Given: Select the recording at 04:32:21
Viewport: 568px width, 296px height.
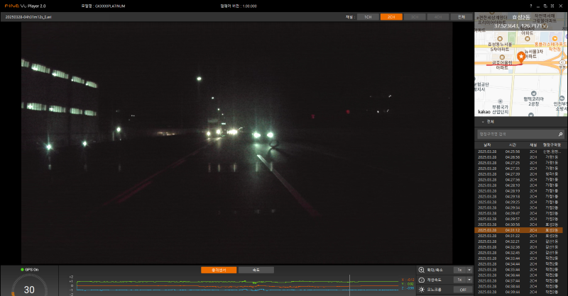Looking at the screenshot, I should click(x=519, y=241).
